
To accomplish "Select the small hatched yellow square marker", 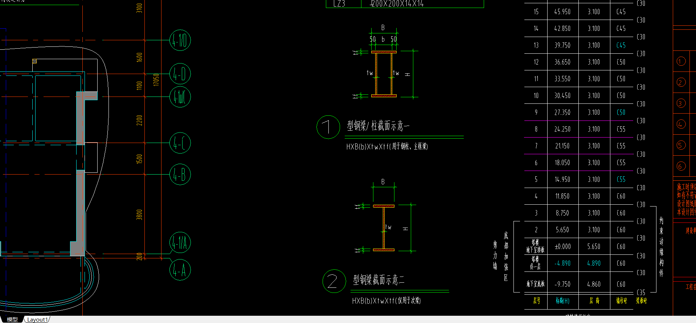I will 34,61.
